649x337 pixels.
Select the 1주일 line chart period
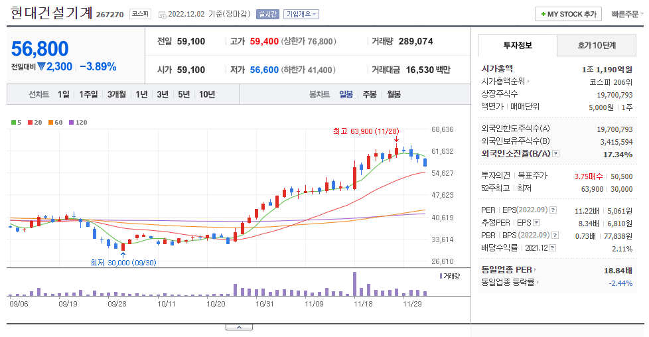pos(88,94)
